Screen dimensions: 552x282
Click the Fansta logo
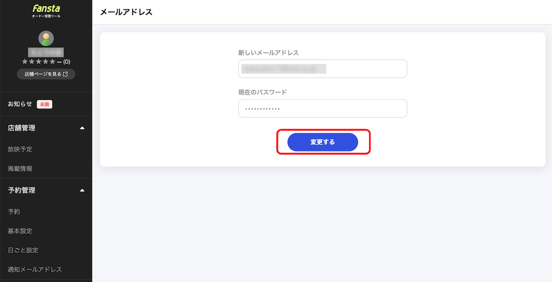coord(46,10)
